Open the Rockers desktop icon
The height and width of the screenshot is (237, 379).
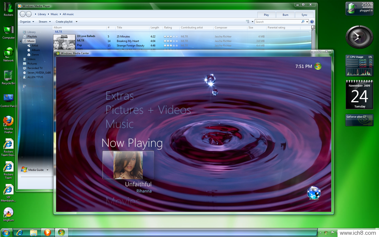coord(8,9)
